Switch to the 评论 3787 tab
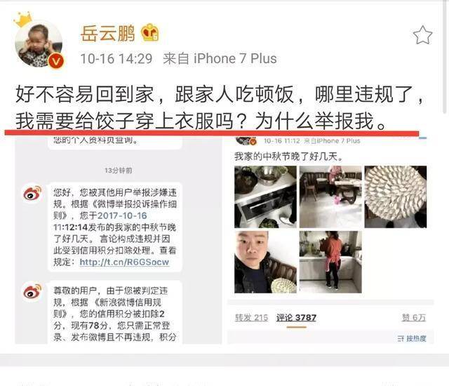The height and width of the screenshot is (386, 449). click(296, 317)
